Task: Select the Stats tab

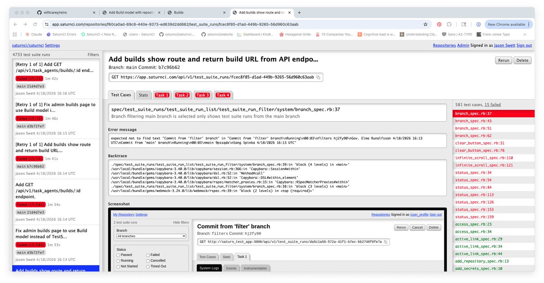Action: tap(143, 95)
